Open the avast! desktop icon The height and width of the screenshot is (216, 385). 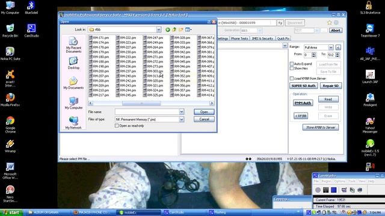pos(10,79)
